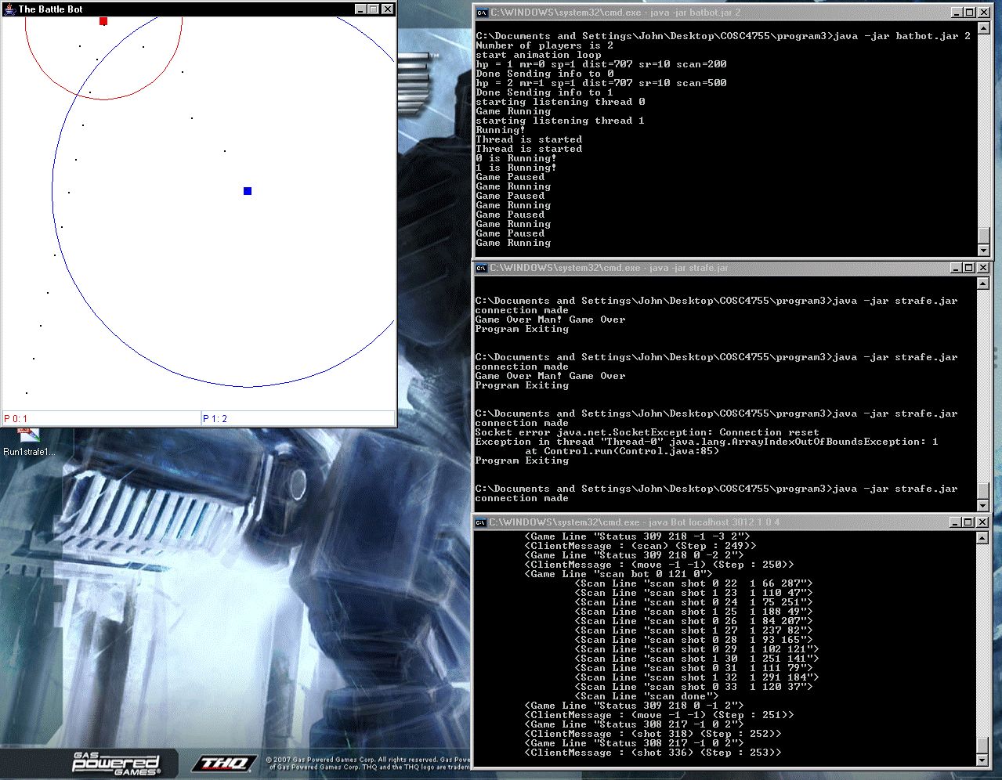Click the cmd icon of strafe.jar window
1002x780 pixels.
483,268
